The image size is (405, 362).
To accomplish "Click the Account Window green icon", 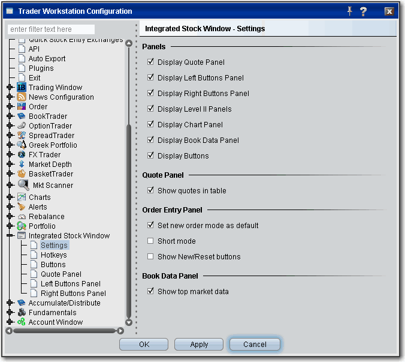I will point(22,322).
